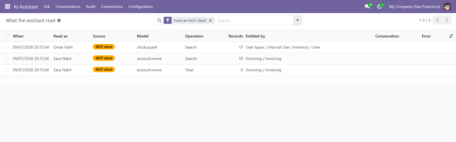Click Sara Nabil in the Search row

(62, 59)
